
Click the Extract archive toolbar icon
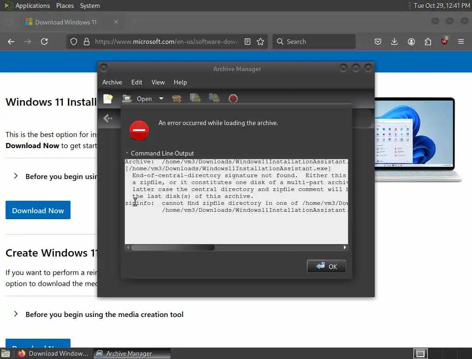[x=177, y=99]
